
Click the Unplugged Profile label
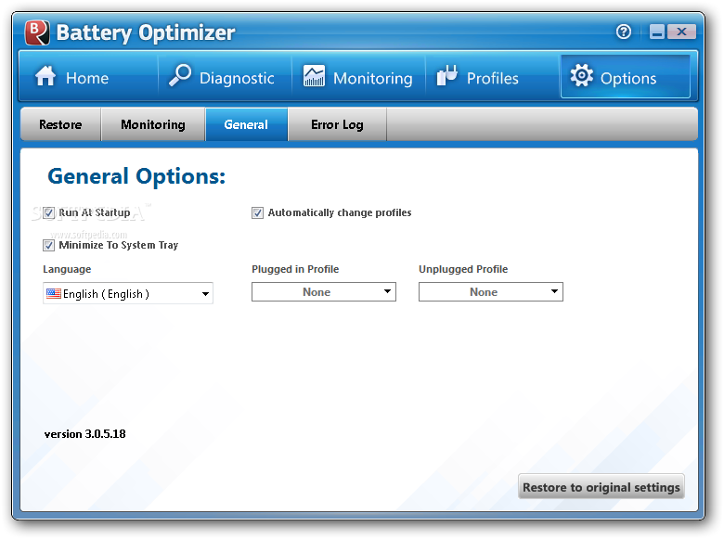[463, 269]
